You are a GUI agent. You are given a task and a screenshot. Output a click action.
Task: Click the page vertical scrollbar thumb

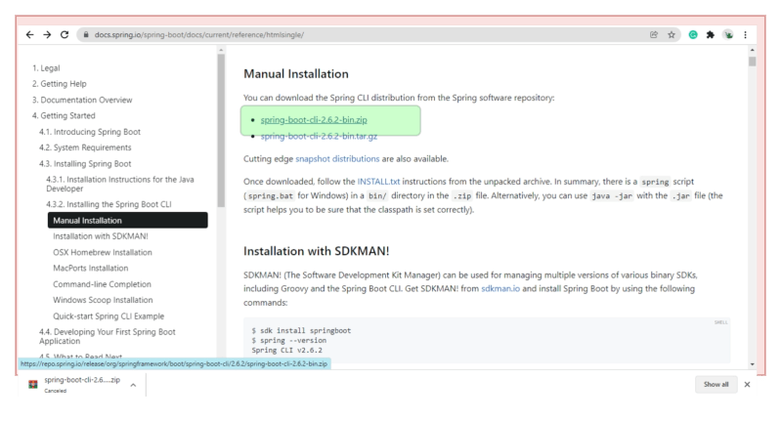752,62
